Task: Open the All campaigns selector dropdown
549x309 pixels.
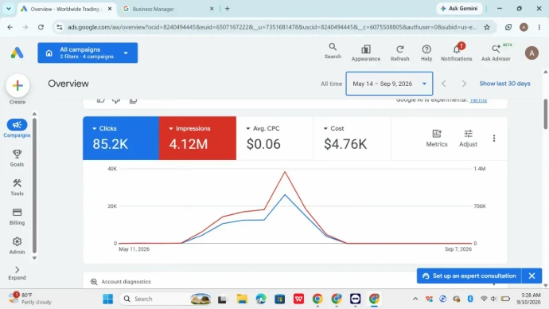Action: 88,53
